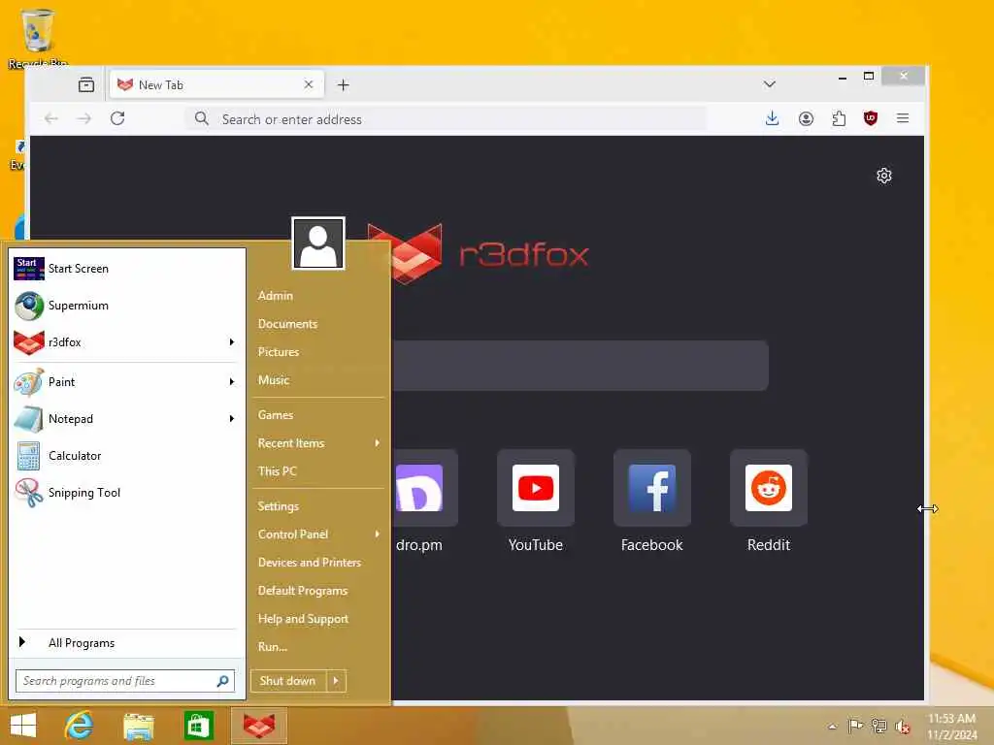Screen dimensions: 994x745
Task: Open new tab page settings gear
Action: tap(884, 176)
